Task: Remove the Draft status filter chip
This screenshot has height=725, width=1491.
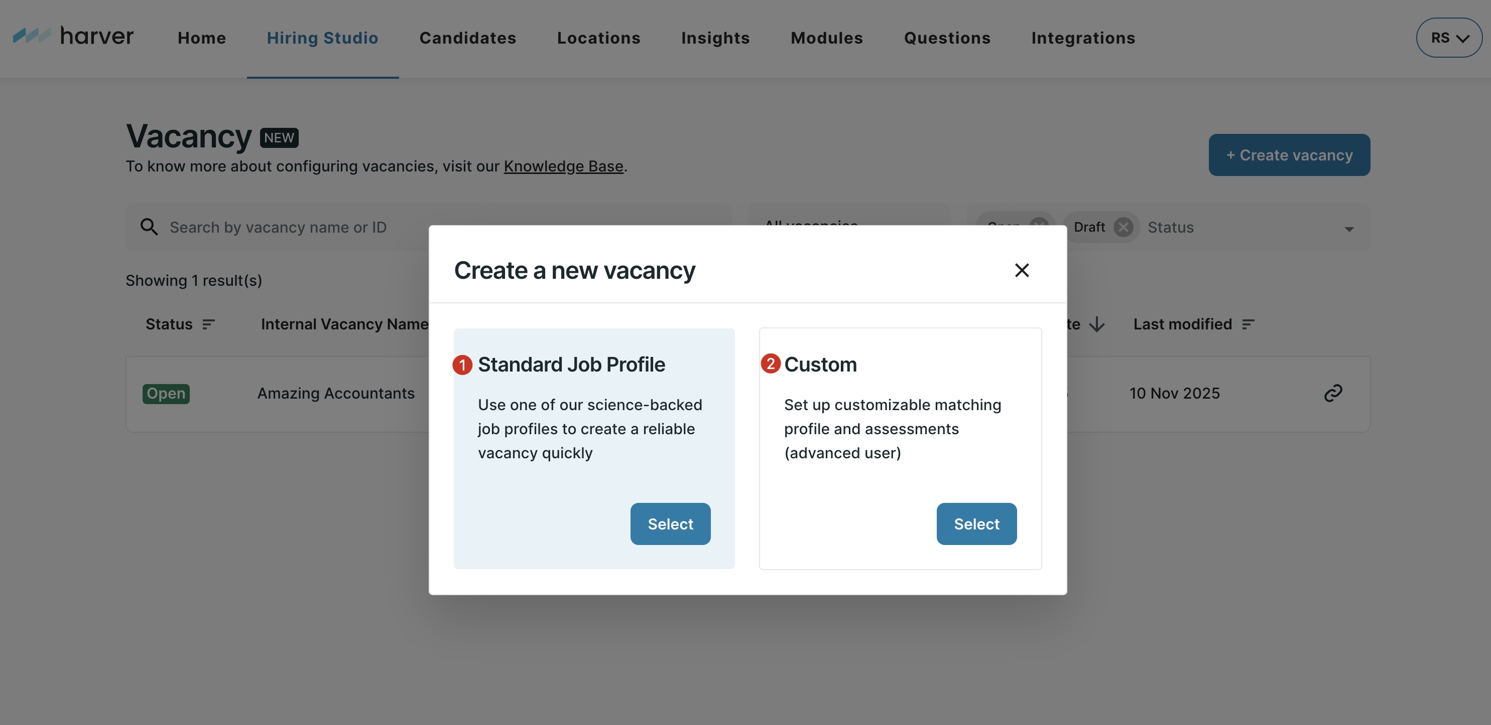Action: click(1124, 227)
